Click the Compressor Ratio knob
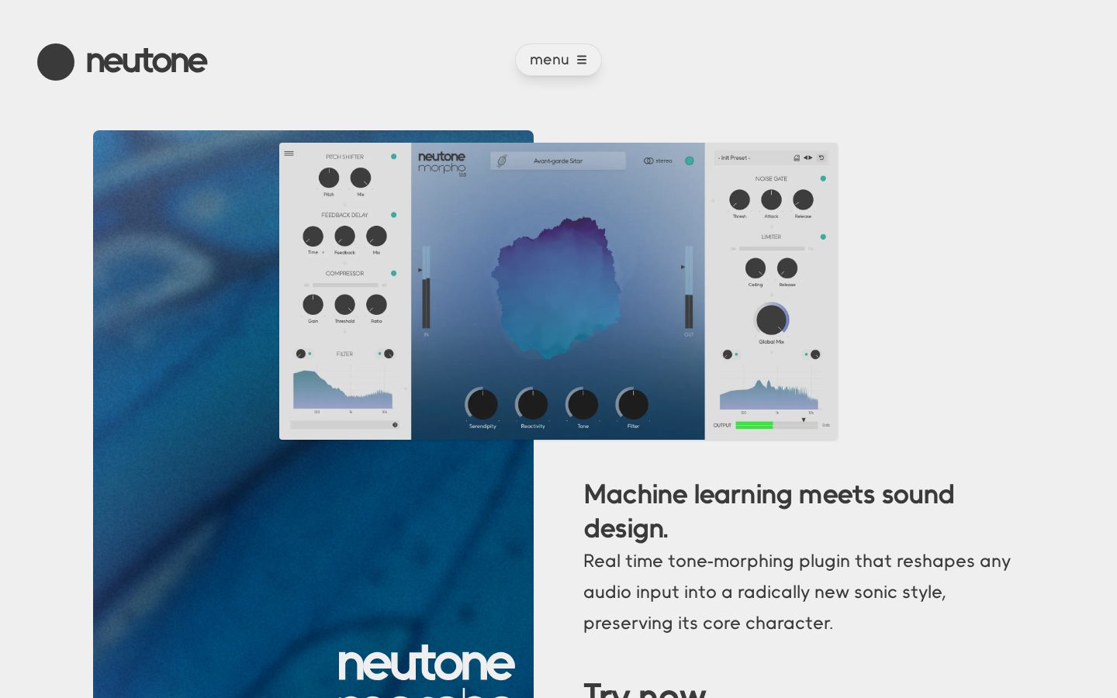The image size is (1117, 698). tap(376, 304)
